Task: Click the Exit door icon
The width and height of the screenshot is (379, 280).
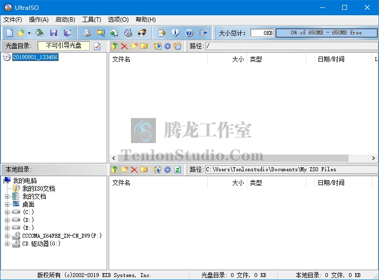Action: 204,32
